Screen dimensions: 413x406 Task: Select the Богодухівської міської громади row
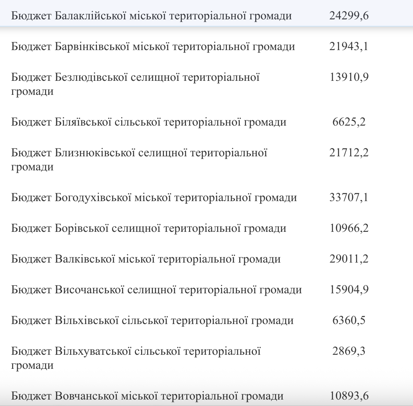click(206, 197)
